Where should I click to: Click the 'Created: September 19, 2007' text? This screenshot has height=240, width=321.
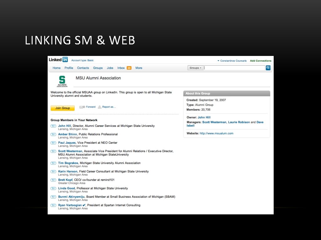point(206,100)
